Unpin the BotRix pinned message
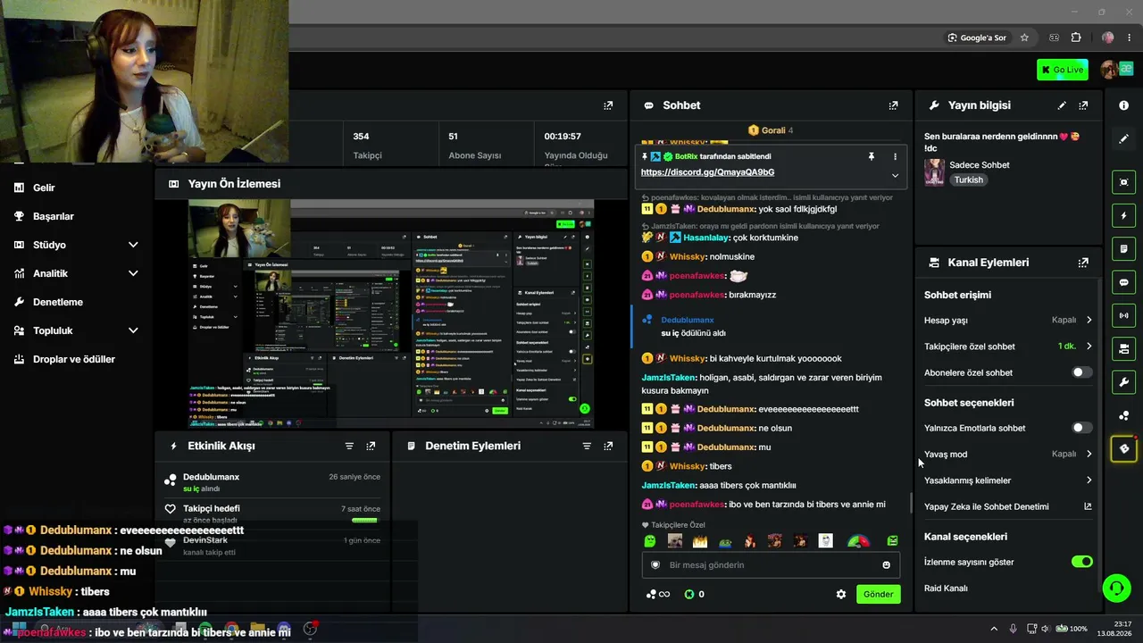 tap(872, 156)
